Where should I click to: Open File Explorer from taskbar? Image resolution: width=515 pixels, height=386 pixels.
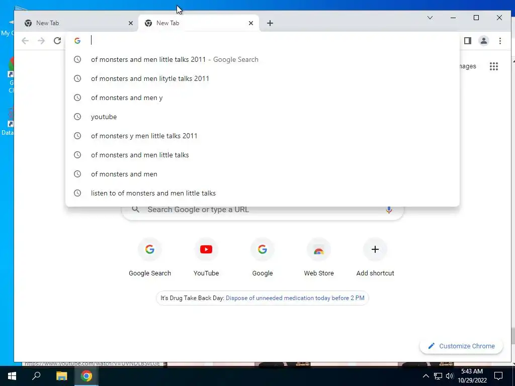(x=61, y=376)
